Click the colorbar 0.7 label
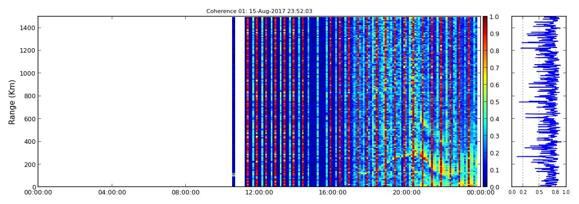 click(x=494, y=68)
